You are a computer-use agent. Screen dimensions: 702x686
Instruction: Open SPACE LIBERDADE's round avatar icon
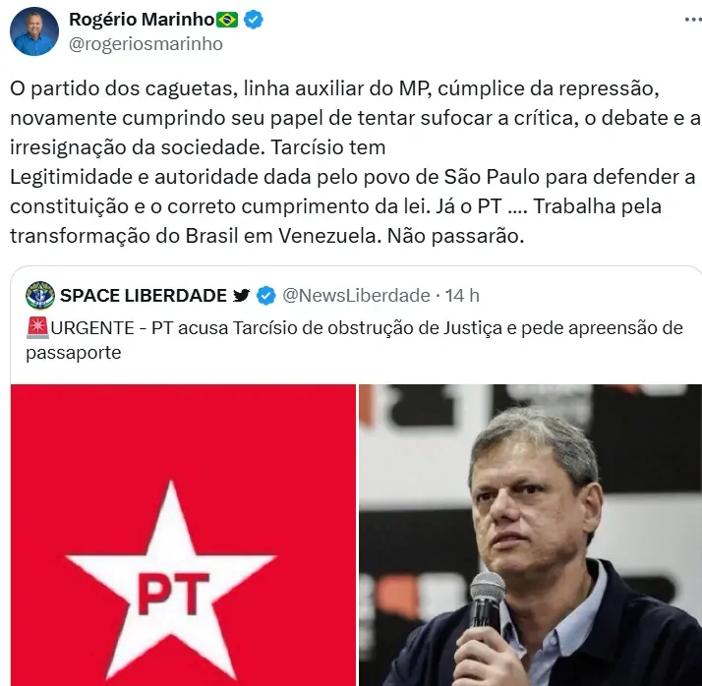click(x=40, y=296)
